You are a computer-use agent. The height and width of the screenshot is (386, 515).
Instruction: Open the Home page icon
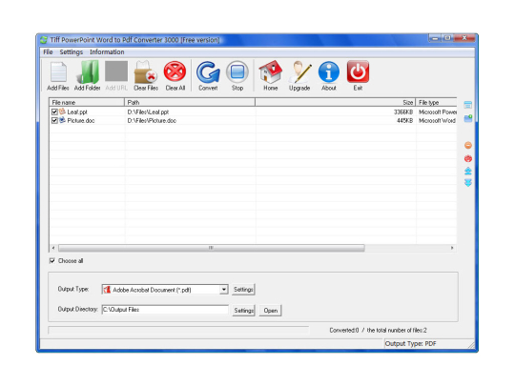pos(270,71)
